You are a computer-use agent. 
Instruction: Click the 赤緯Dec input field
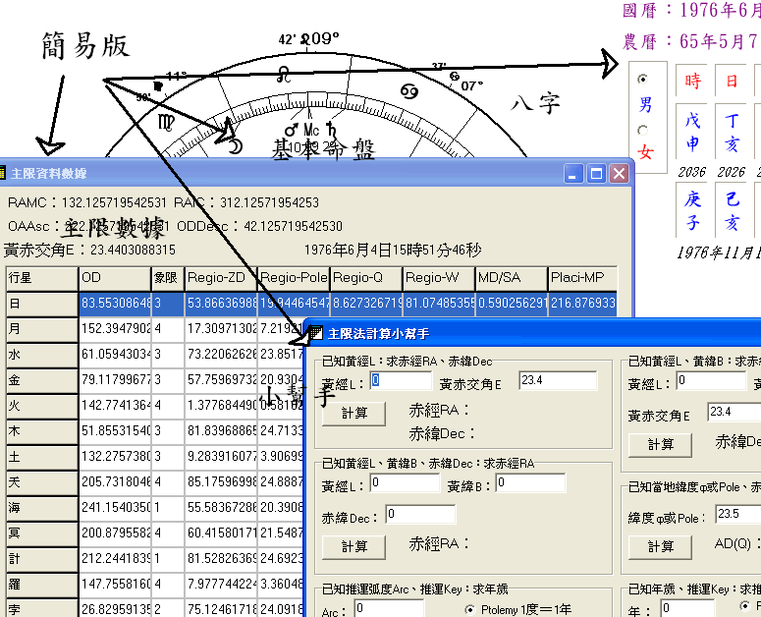(x=421, y=514)
